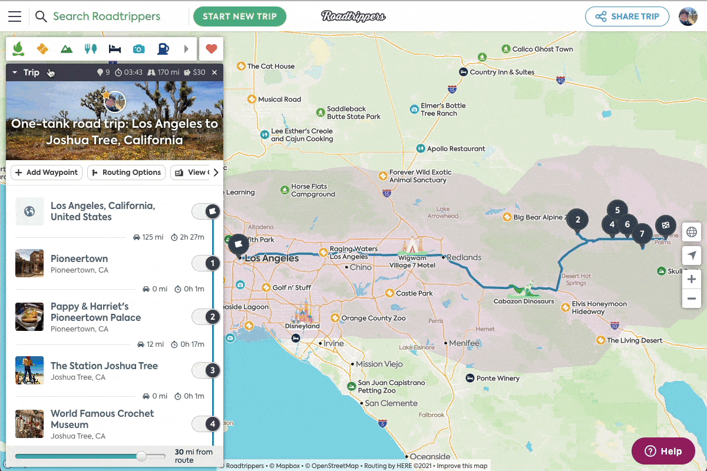
Task: Click the Roadtrippers logo
Action: coord(353,16)
